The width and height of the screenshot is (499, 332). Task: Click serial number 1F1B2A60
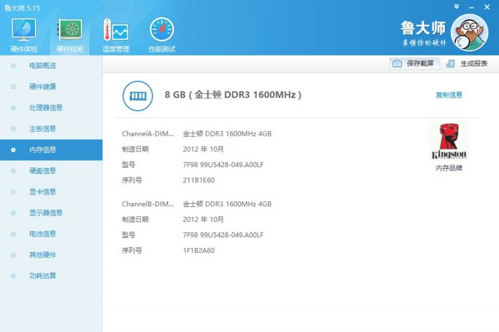198,250
